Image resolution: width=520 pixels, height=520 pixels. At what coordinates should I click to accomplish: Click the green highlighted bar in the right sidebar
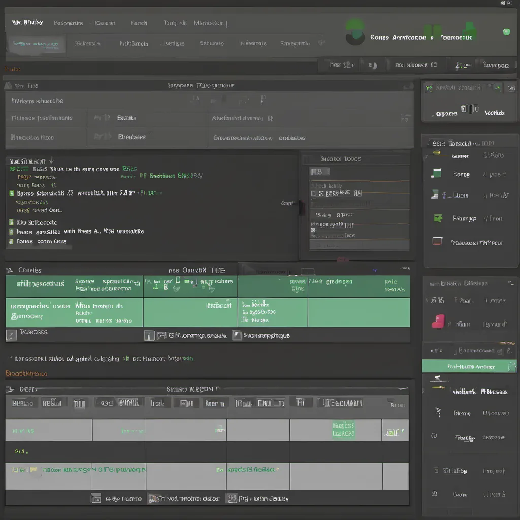pos(469,366)
